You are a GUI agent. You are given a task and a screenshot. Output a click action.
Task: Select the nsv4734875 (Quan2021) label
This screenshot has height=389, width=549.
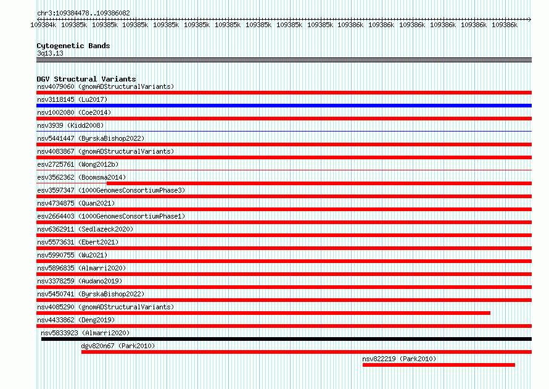tap(76, 203)
